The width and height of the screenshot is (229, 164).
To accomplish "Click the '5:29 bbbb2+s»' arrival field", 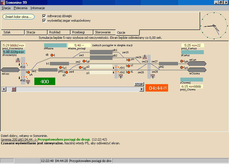I will click(x=14, y=45).
